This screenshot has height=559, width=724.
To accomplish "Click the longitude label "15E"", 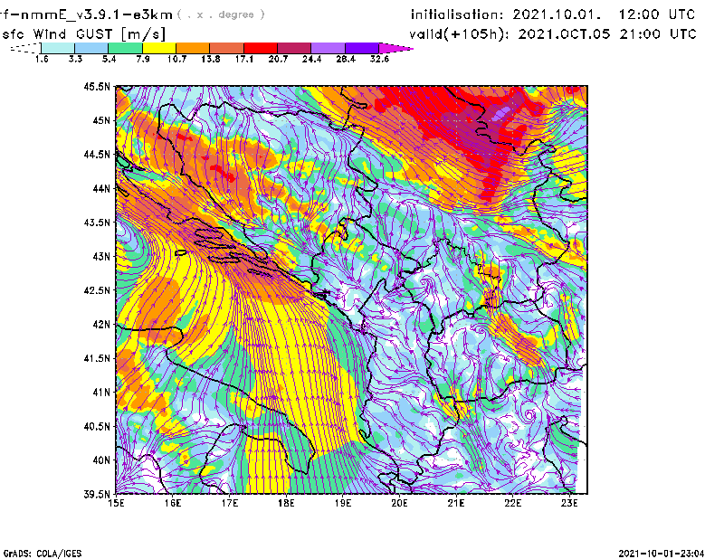I will [116, 503].
